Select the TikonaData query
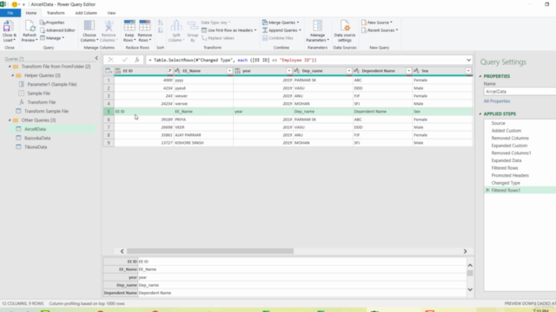Viewport: 556px width, 312px height. [x=36, y=146]
